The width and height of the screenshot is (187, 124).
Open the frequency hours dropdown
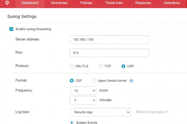83,90
